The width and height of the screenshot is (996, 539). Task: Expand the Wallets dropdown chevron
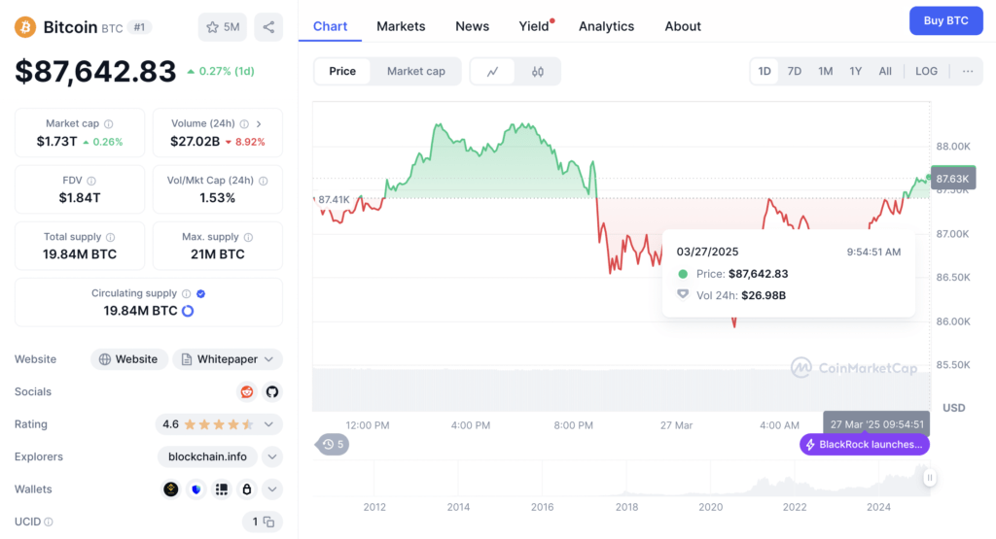(272, 488)
